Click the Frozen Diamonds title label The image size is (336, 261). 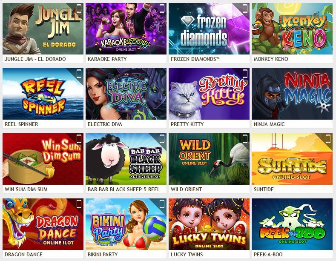[x=195, y=59]
